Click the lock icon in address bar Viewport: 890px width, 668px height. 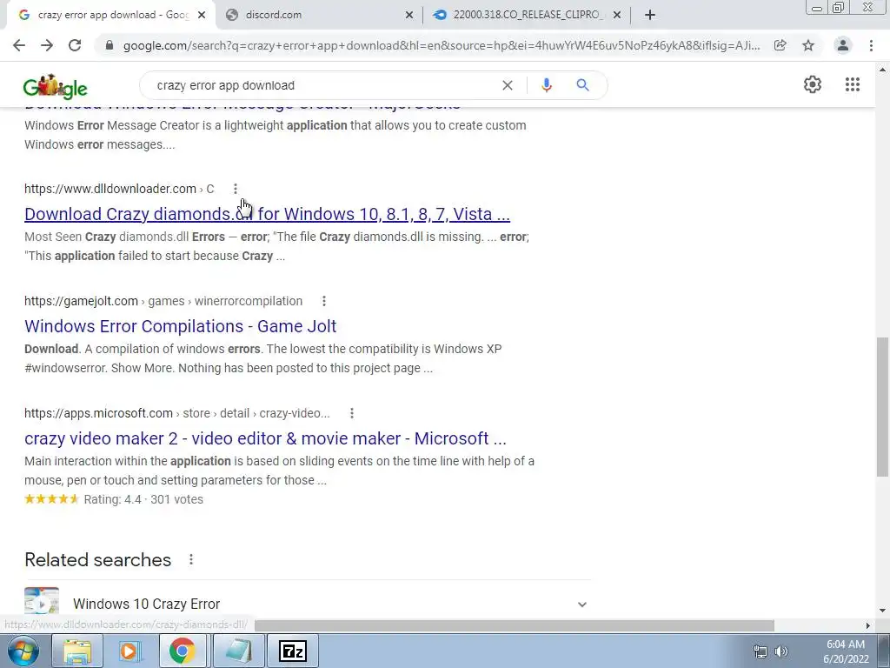tap(110, 45)
